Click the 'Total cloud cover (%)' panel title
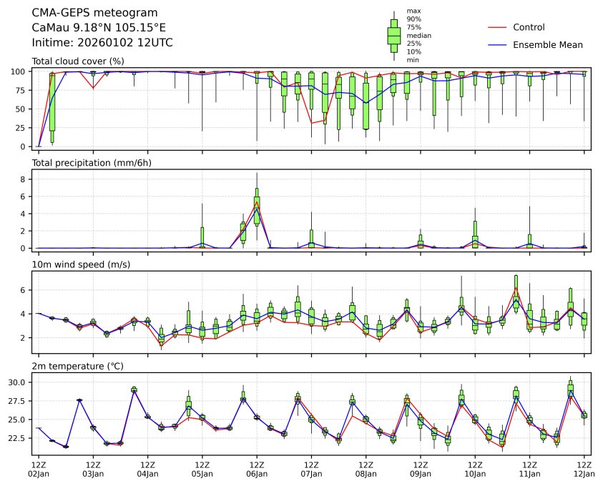 point(78,61)
